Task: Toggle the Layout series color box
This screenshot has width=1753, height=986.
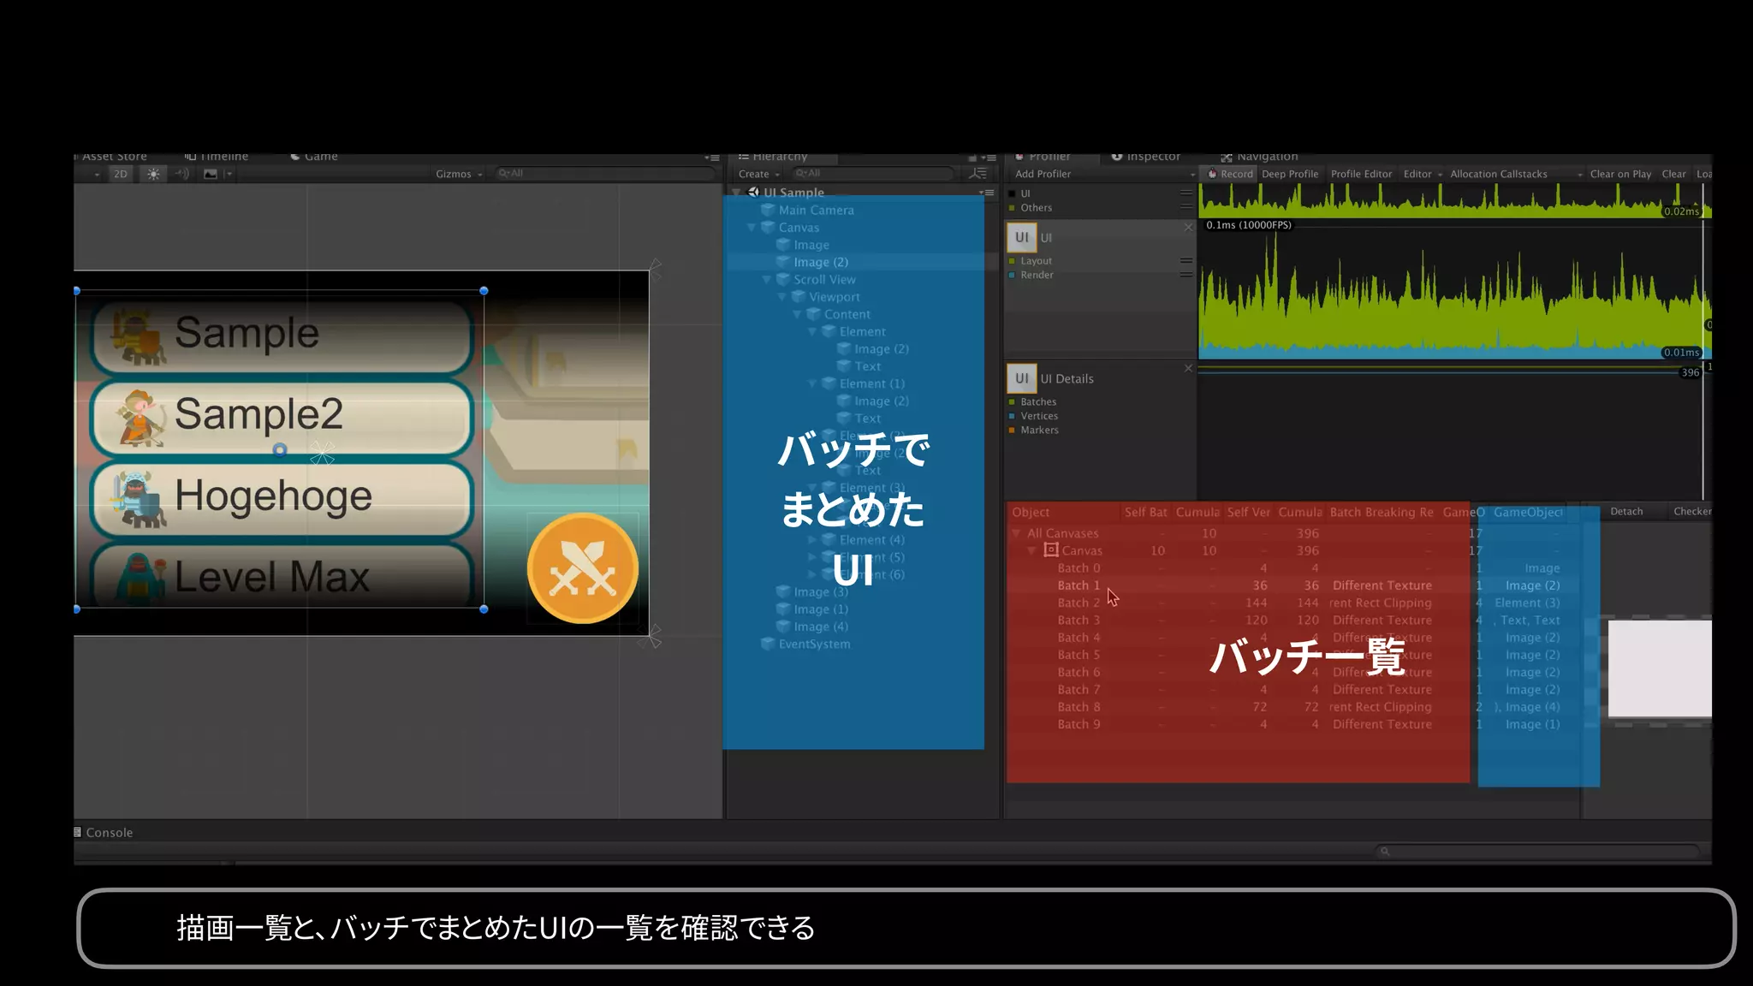Action: coord(1012,261)
